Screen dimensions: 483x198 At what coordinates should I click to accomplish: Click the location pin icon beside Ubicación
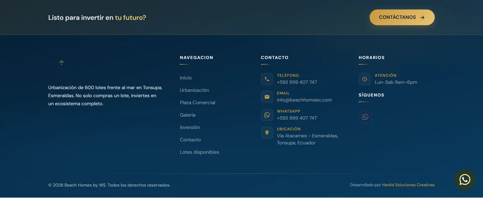[267, 133]
